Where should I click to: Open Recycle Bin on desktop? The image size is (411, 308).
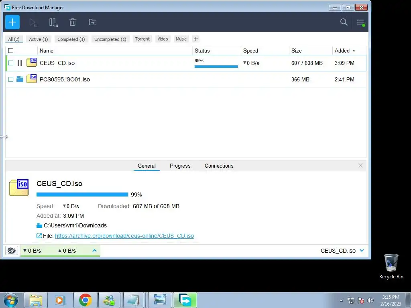[391, 266]
